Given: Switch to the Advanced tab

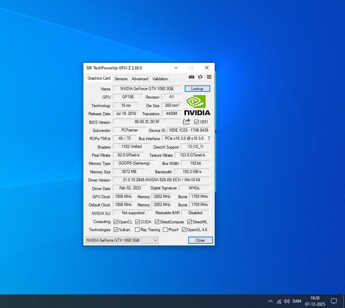Looking at the screenshot, I should point(140,79).
